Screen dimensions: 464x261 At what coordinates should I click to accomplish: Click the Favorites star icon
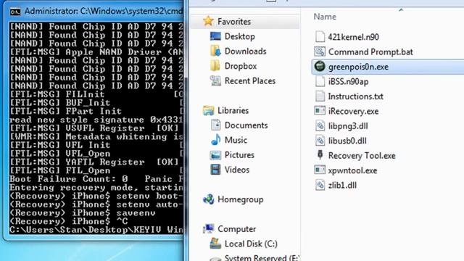click(x=208, y=21)
